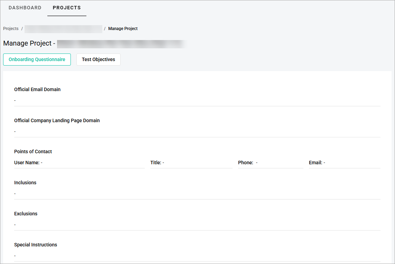Image resolution: width=395 pixels, height=264 pixels.
Task: Open the Onboarding Questionnaire section
Action: [x=37, y=59]
